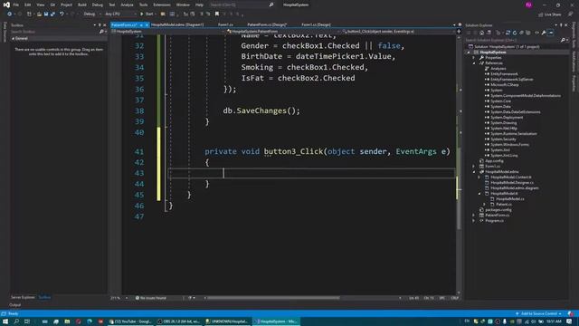This screenshot has height=326, width=579.
Task: Select Program.cs in Solution Explorer
Action: click(494, 221)
